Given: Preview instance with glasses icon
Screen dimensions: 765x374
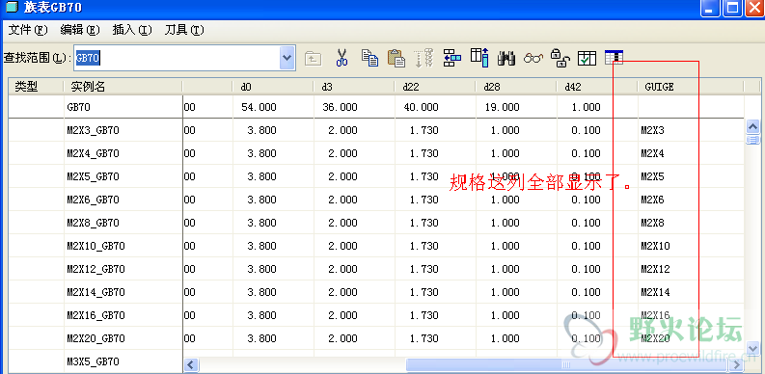Looking at the screenshot, I should click(x=533, y=59).
